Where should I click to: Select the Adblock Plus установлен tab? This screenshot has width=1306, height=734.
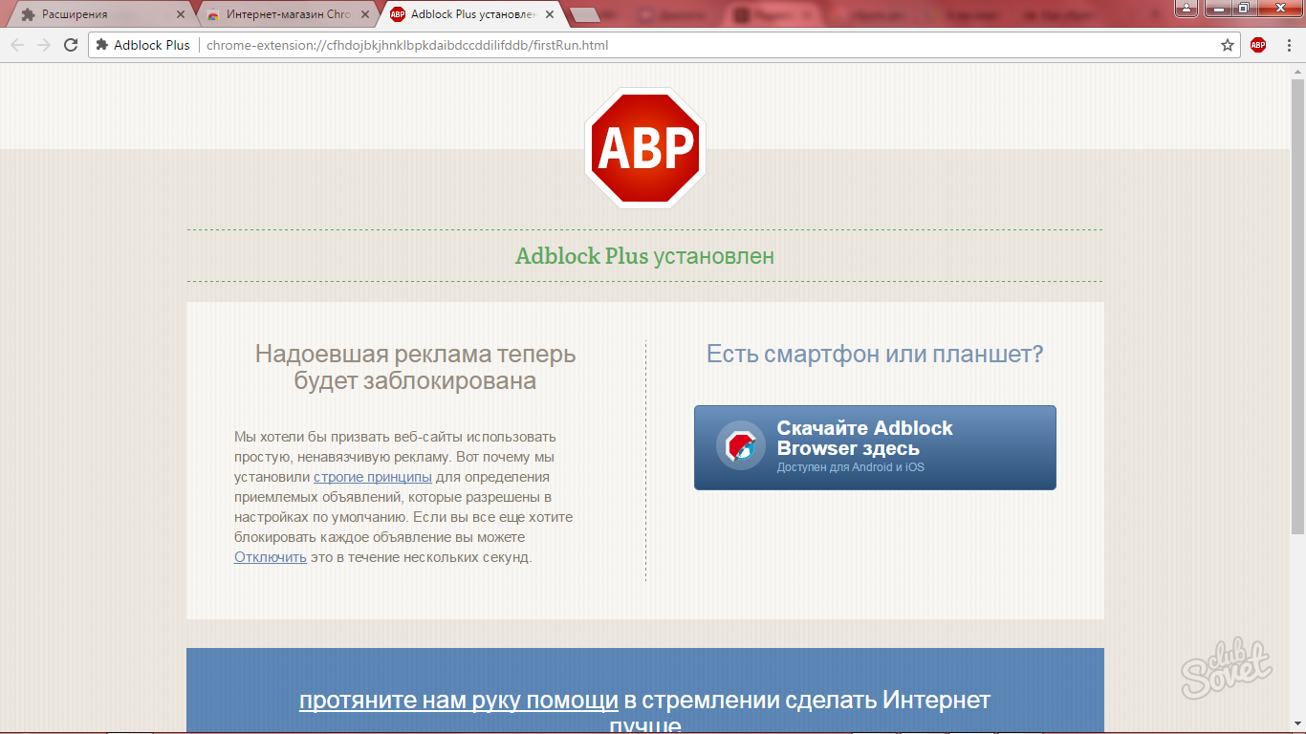click(x=468, y=15)
